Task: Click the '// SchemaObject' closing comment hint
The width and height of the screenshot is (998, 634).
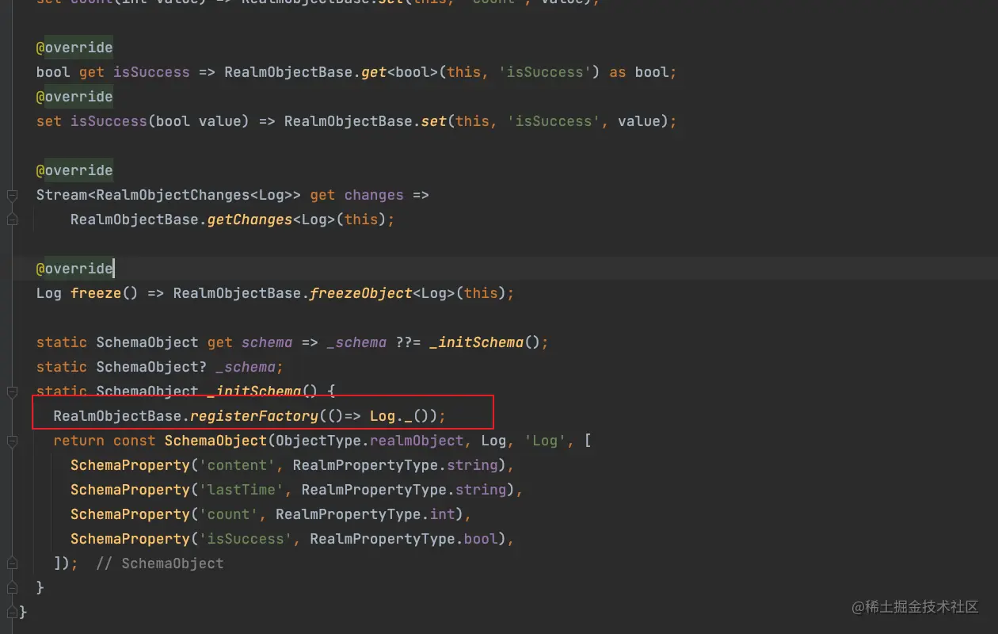Action: click(160, 563)
